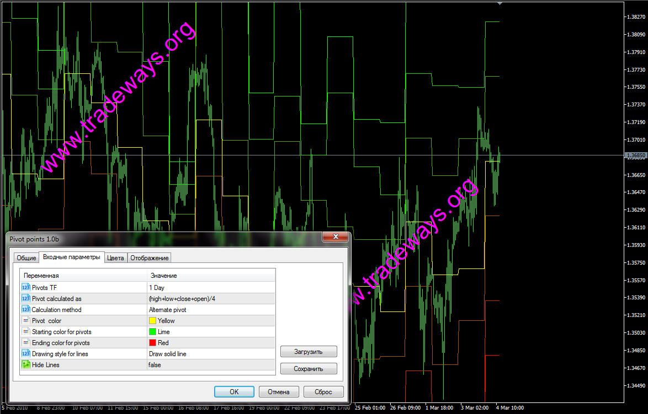This screenshot has height=414, width=648.
Task: Open the Цвета tab
Action: click(115, 258)
